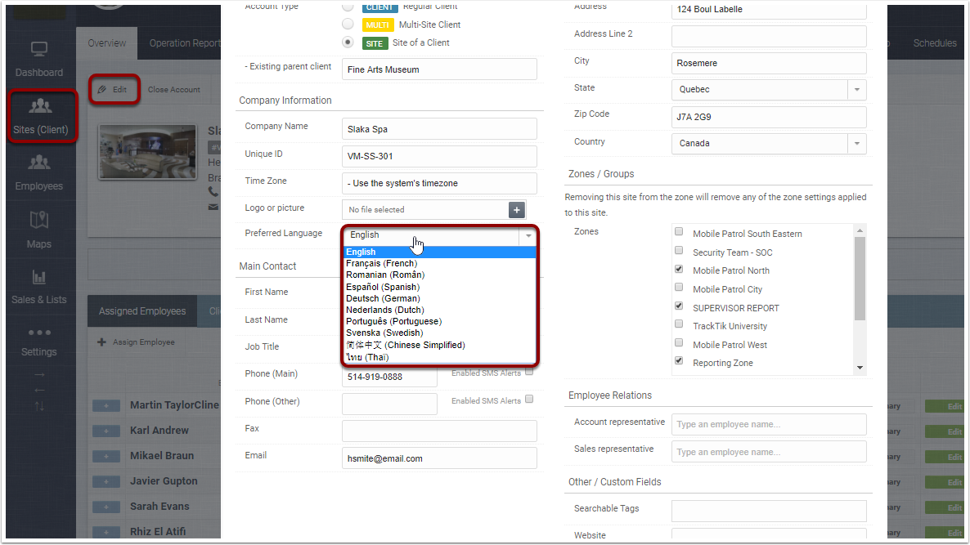Click the plus icon to upload a logo
Image resolution: width=970 pixels, height=545 pixels.
tap(516, 210)
